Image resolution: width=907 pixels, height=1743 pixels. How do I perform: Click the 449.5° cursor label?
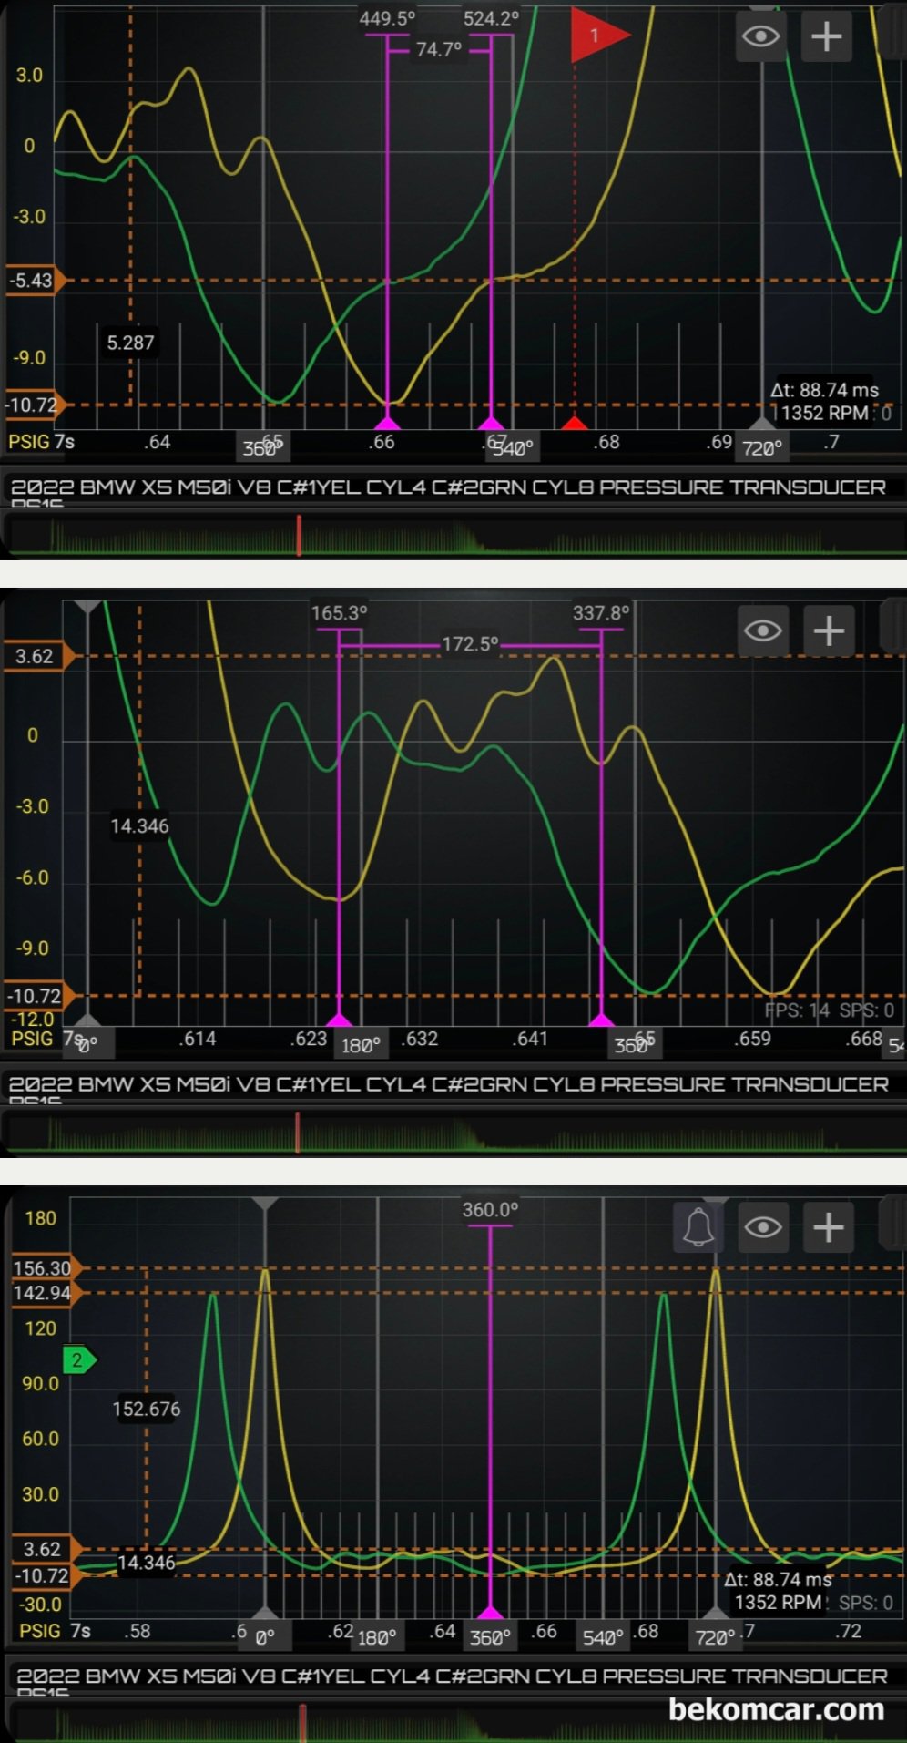[387, 18]
